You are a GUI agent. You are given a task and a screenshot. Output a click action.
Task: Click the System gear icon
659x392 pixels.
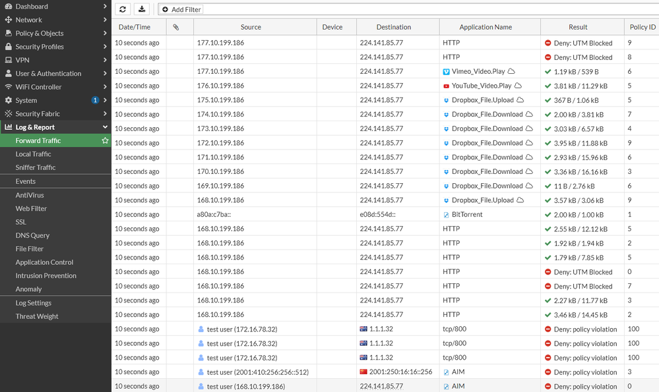(x=9, y=100)
